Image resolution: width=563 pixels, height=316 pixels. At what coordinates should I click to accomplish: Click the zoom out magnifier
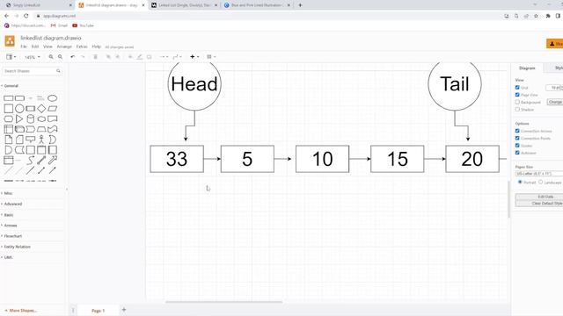[61, 56]
